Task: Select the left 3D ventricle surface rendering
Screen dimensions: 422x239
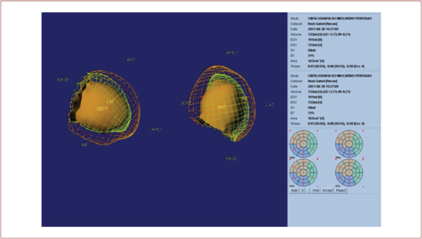Action: pos(104,107)
